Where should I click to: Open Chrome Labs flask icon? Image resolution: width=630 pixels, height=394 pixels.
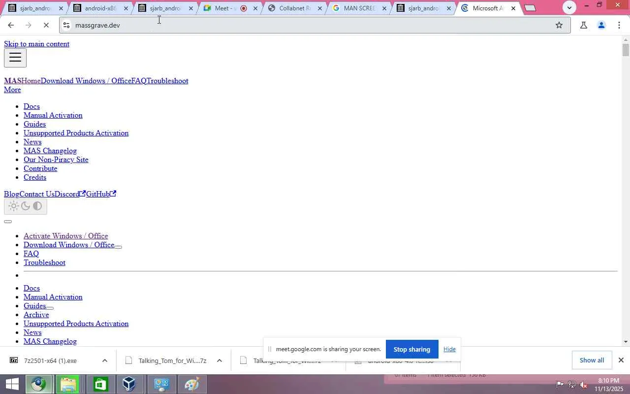click(583, 25)
